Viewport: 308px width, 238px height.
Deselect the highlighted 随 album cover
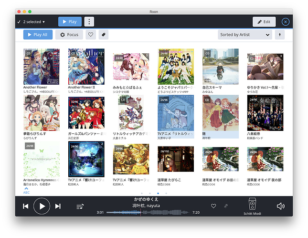[x=221, y=113]
